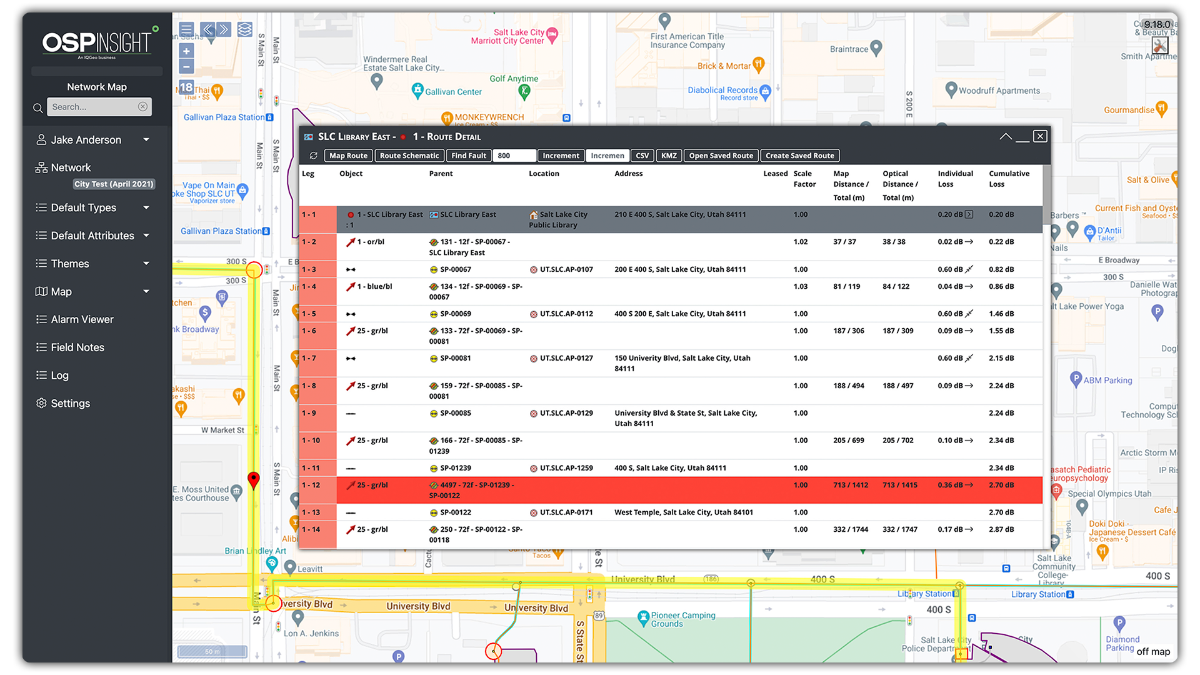Zoom out on the map

[x=186, y=66]
